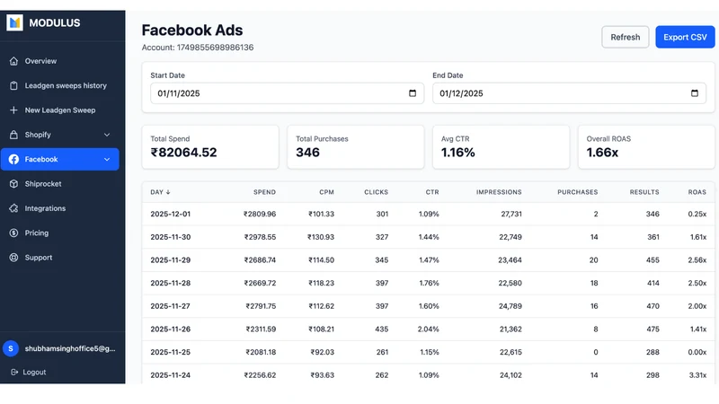Open the End Date calendar picker icon
This screenshot has width=719, height=404.
[x=694, y=93]
